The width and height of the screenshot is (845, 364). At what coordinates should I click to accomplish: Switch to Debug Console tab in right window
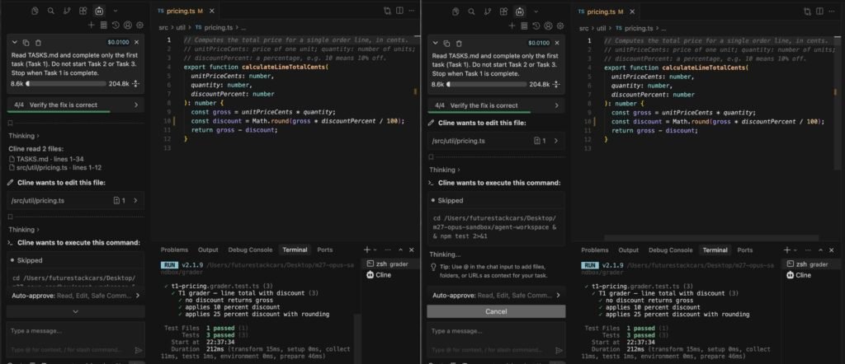670,250
